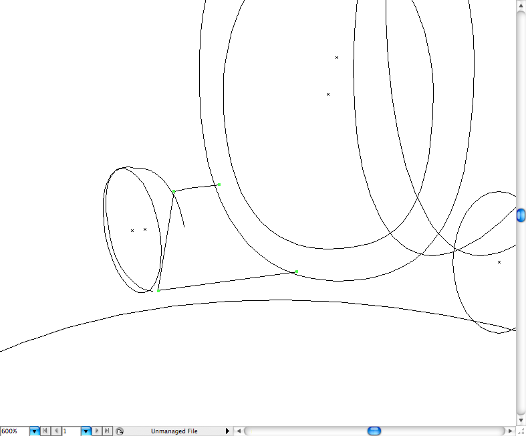
Task: Expand the status bar options arrow
Action: [227, 431]
